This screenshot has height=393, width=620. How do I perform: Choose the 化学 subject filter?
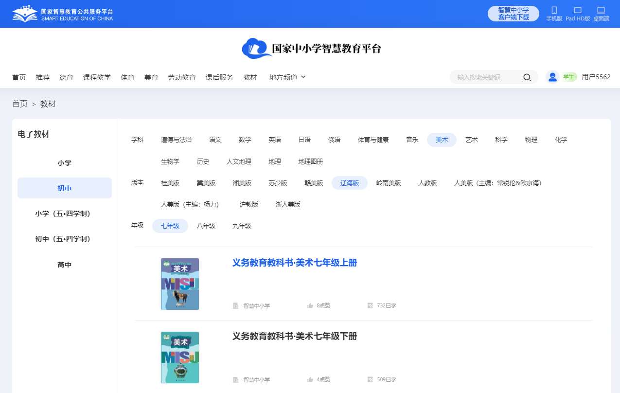561,140
